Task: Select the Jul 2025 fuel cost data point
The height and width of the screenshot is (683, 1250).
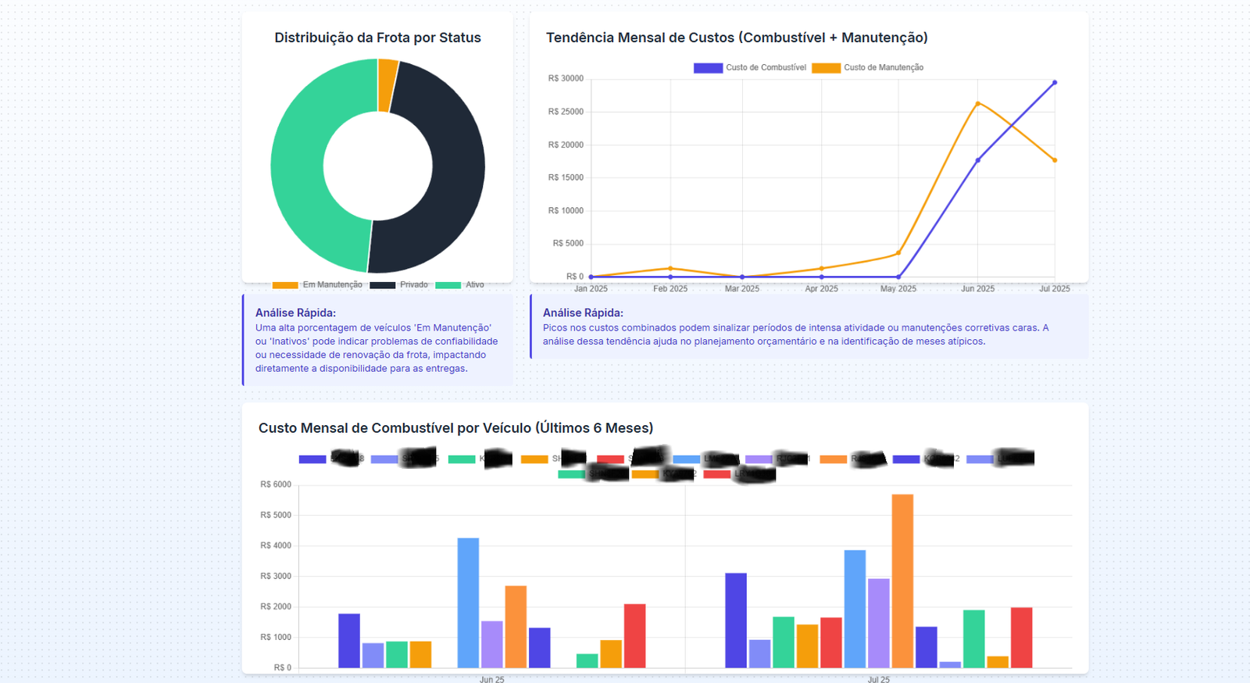Action: 1055,83
